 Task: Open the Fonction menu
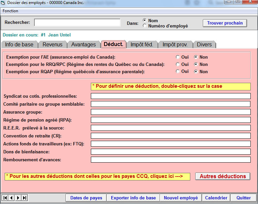pos(10,11)
